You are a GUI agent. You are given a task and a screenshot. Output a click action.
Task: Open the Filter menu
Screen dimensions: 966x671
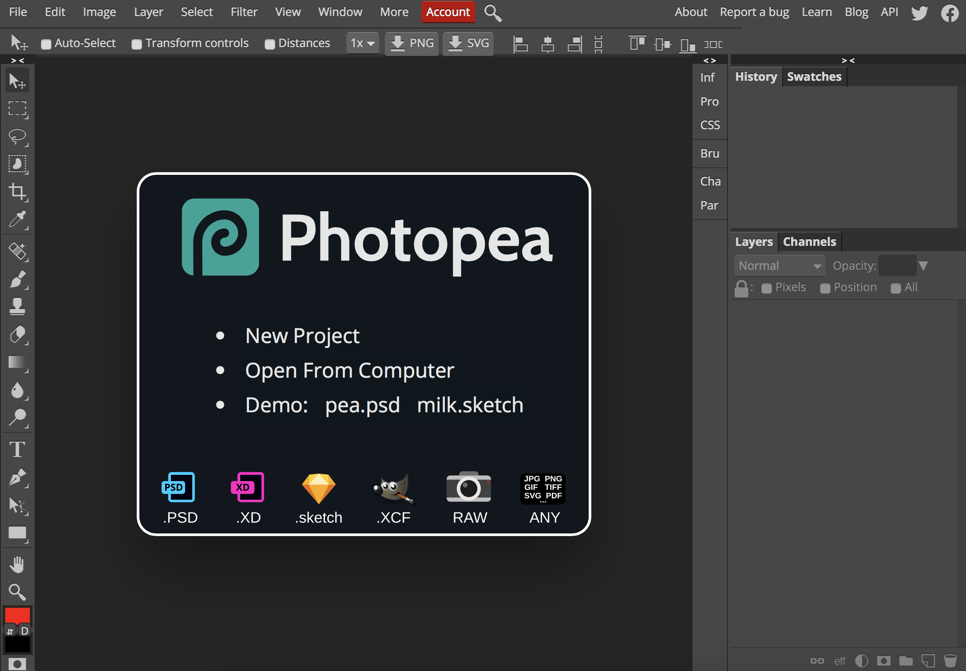click(244, 12)
